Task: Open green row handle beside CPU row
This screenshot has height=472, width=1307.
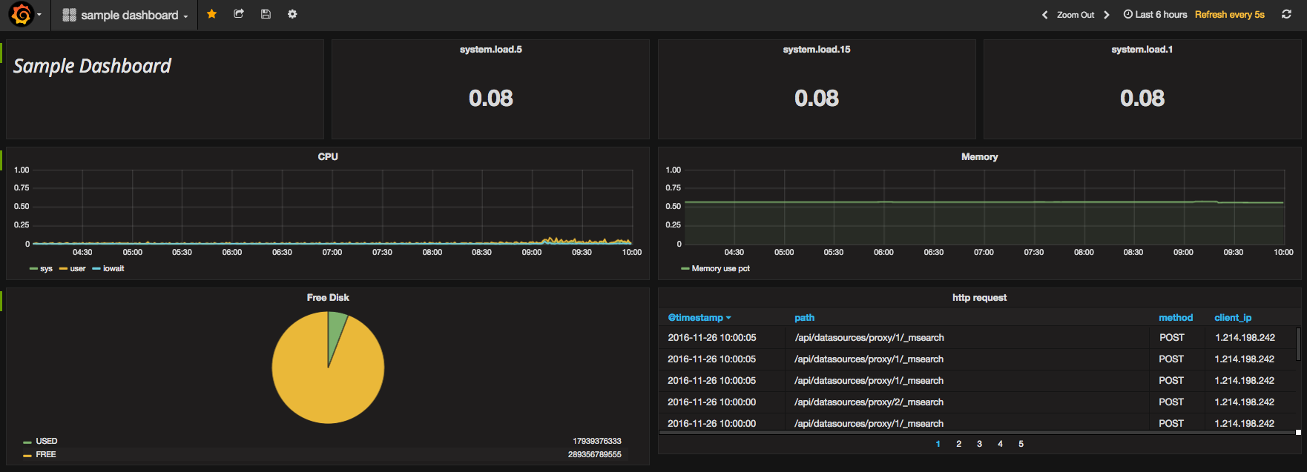Action: [x=1, y=159]
